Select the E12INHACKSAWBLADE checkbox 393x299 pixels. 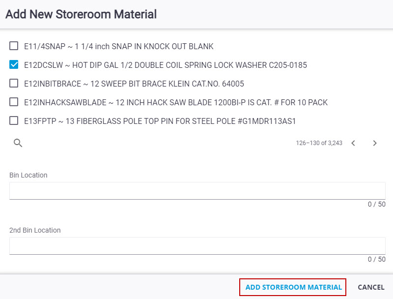(x=14, y=102)
